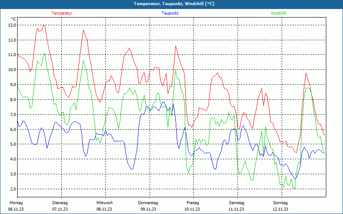Click the chart title 'Temperatur, Taupunkt, Windchill [°C]'
Screen dimensions: 343x214
pos(174,4)
